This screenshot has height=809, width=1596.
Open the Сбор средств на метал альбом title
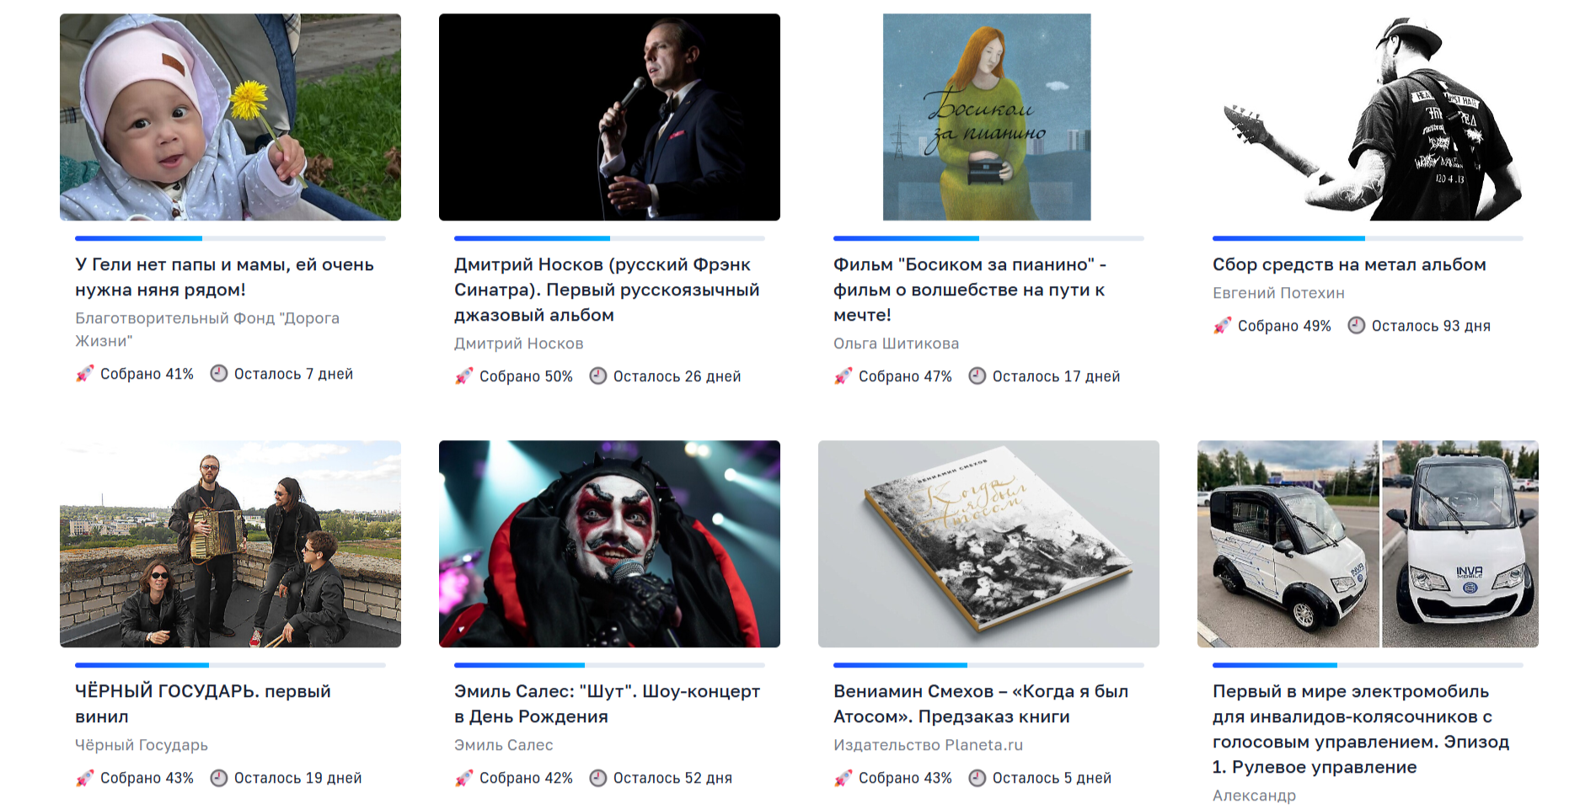[x=1349, y=264]
